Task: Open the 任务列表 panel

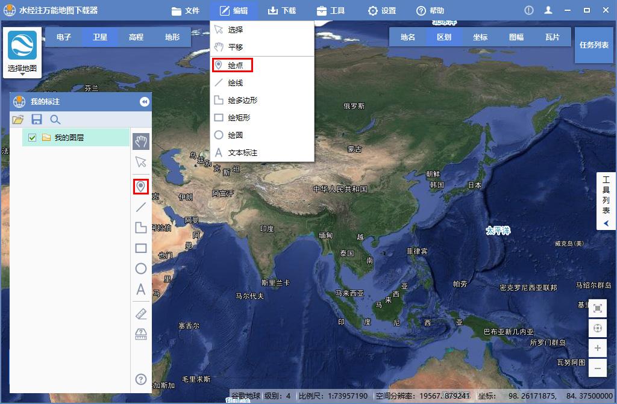Action: pos(594,45)
